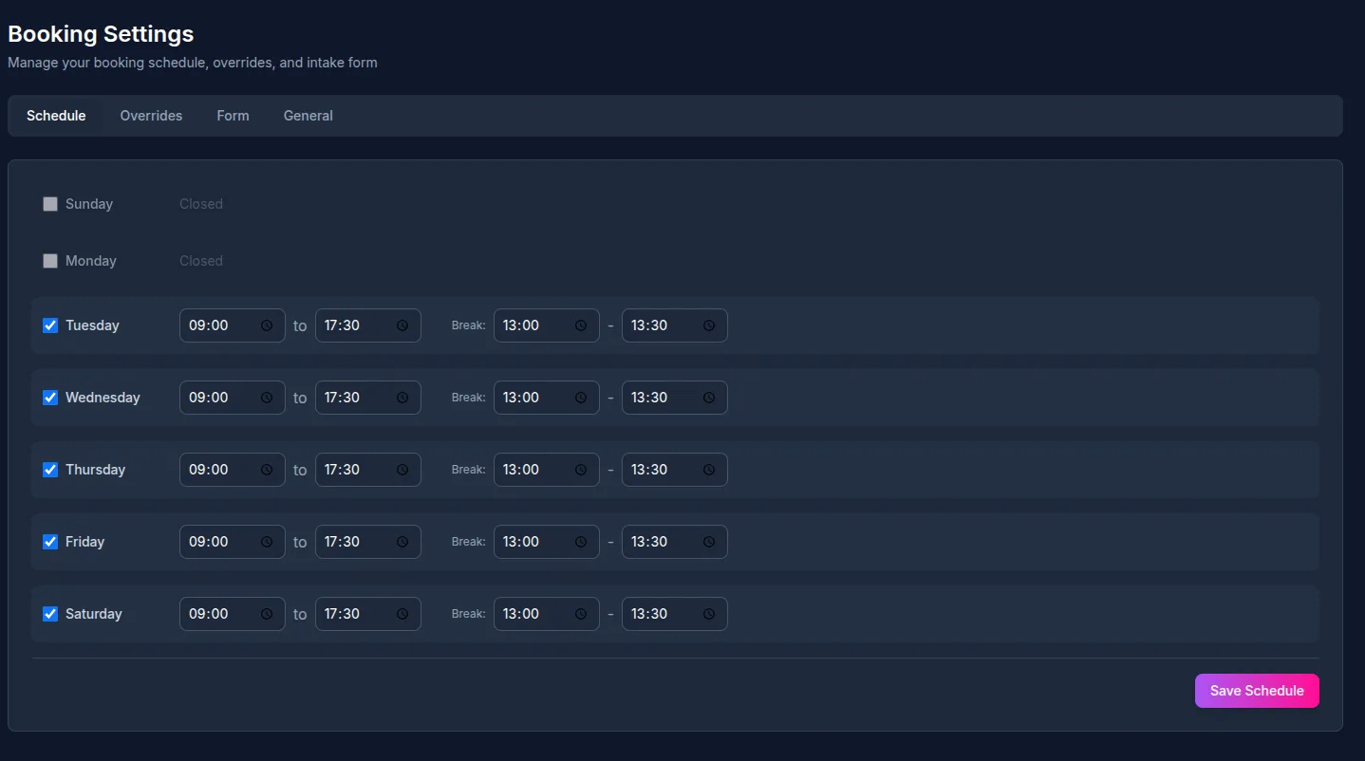Click clock icon in Tuesday start time
This screenshot has width=1365, height=761.
pyautogui.click(x=267, y=325)
